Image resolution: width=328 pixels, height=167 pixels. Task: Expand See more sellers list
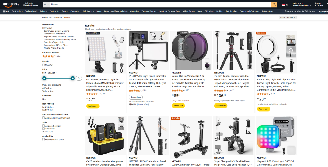48,131
